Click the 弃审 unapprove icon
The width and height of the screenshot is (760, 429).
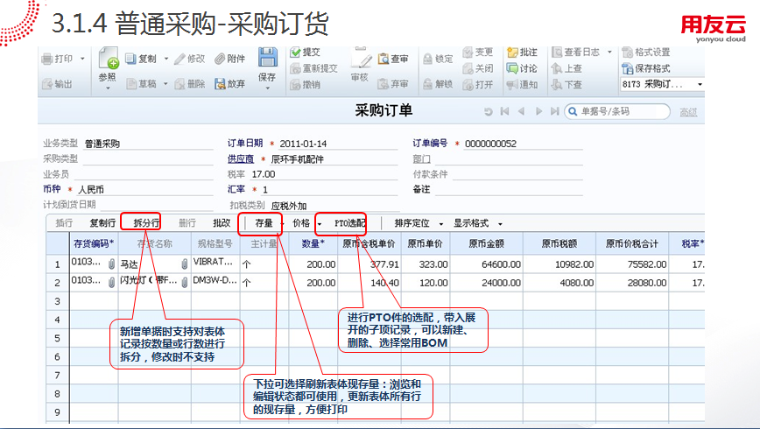pos(384,84)
